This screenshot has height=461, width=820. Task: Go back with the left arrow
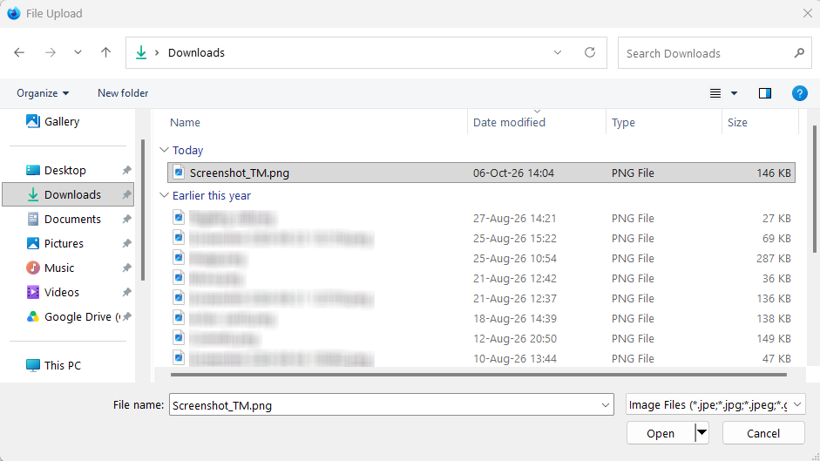point(19,52)
